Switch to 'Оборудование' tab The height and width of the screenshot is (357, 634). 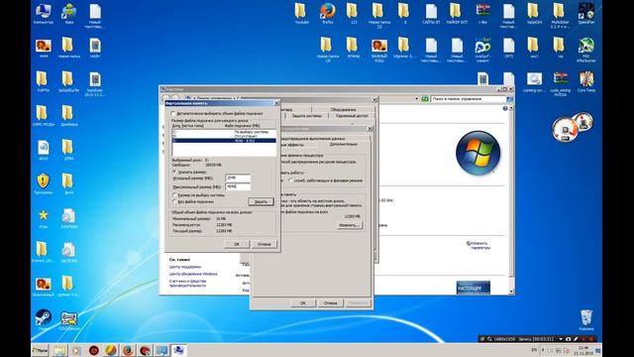(343, 110)
